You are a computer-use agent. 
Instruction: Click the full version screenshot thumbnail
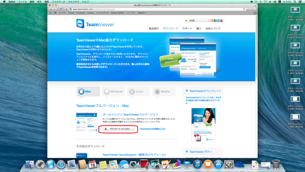point(87,122)
